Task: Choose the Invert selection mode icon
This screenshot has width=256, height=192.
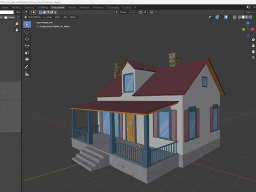Action: click(x=52, y=12)
